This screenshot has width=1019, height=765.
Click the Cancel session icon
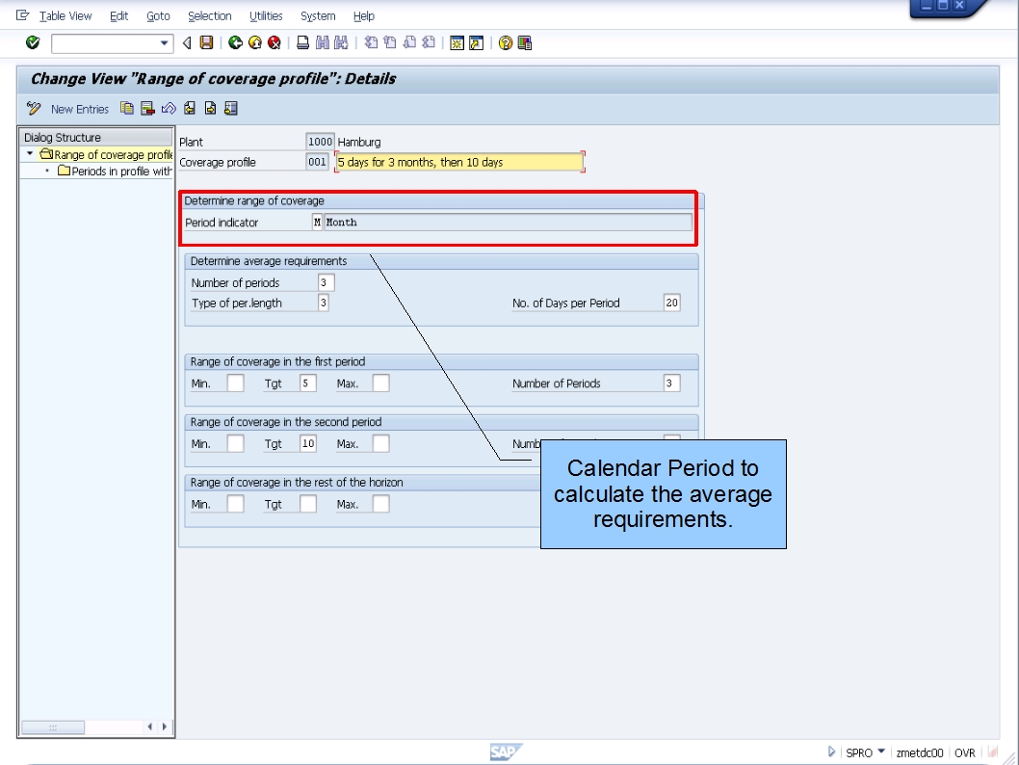(274, 42)
